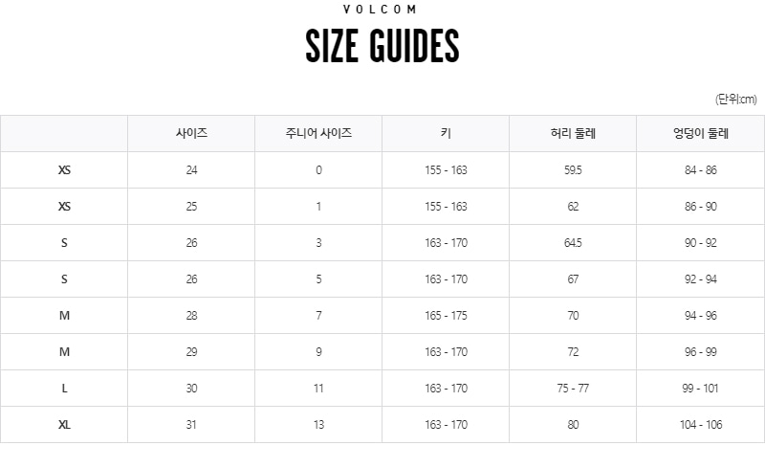Image resolution: width=765 pixels, height=468 pixels.
Task: Click size value 24 cell
Action: tap(191, 170)
